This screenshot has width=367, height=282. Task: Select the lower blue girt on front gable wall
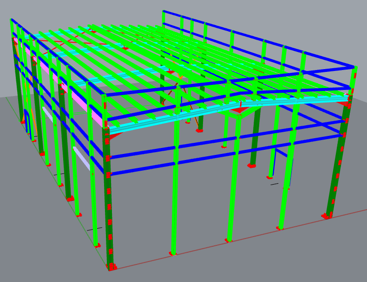[x=223, y=156]
